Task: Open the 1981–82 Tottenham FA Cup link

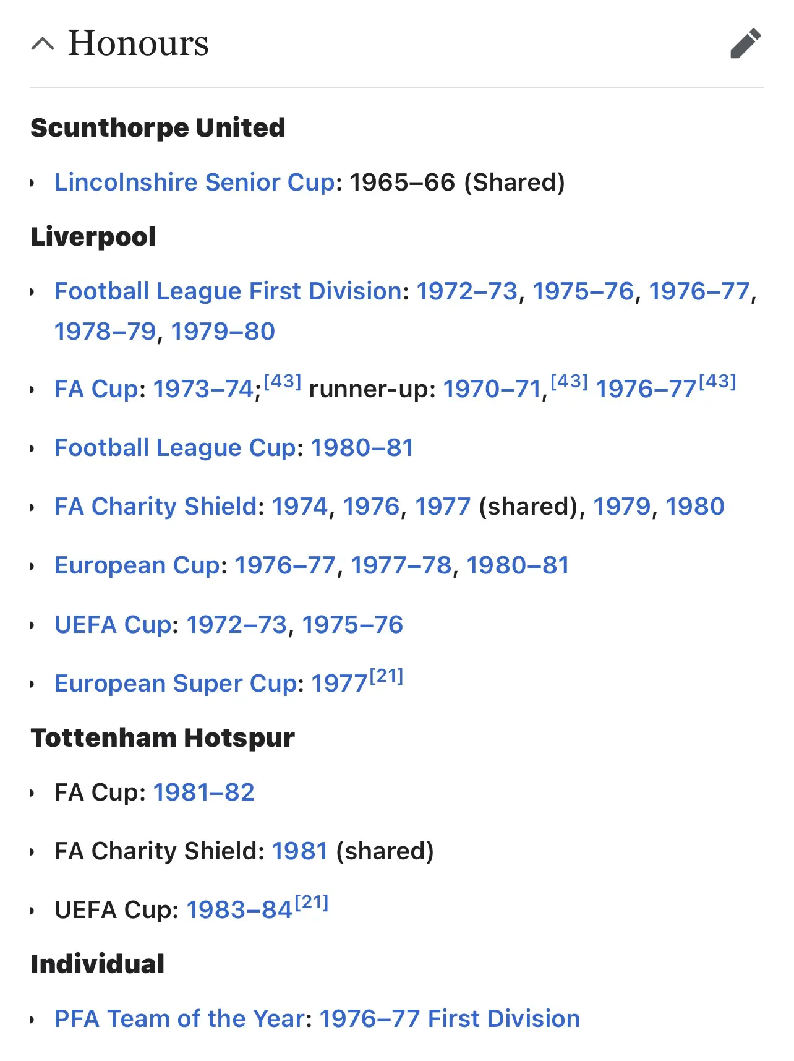Action: (x=204, y=793)
